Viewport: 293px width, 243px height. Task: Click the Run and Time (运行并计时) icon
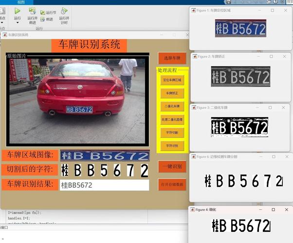click(x=64, y=10)
